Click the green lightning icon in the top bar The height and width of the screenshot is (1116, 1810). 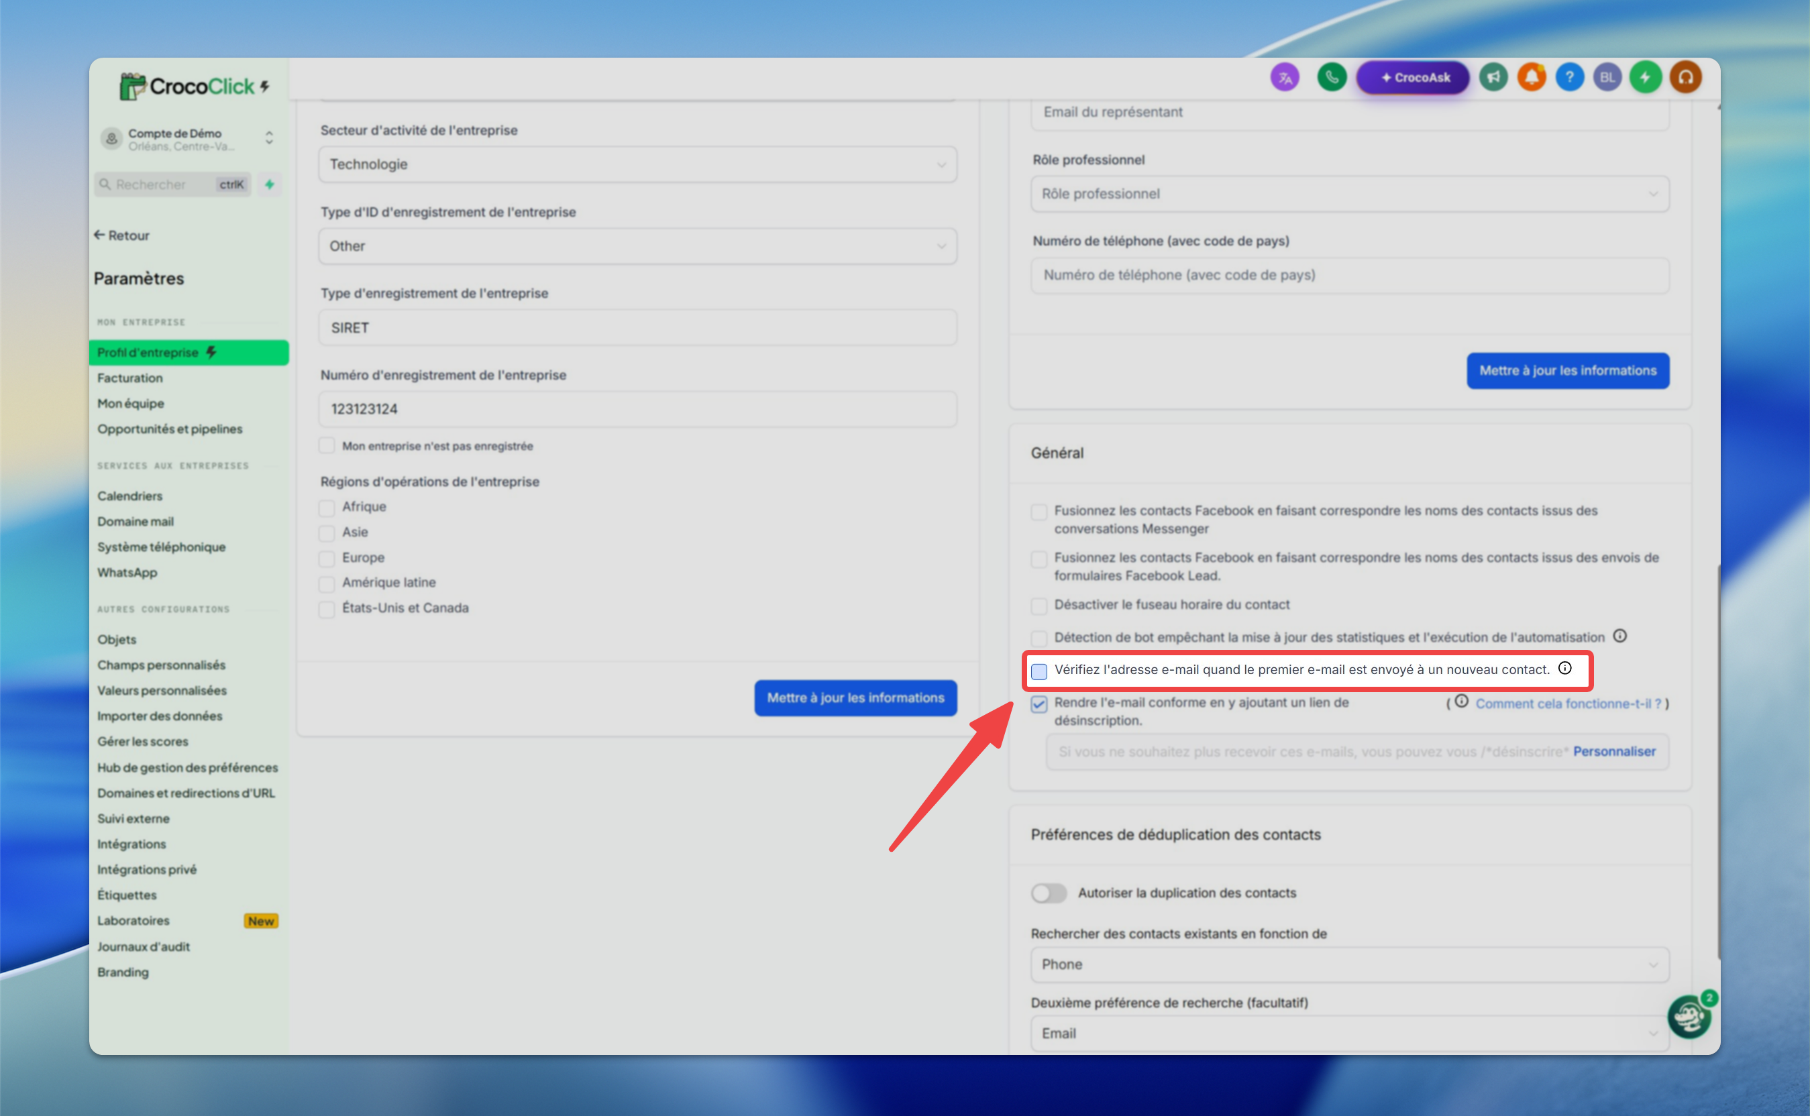[x=1646, y=78]
